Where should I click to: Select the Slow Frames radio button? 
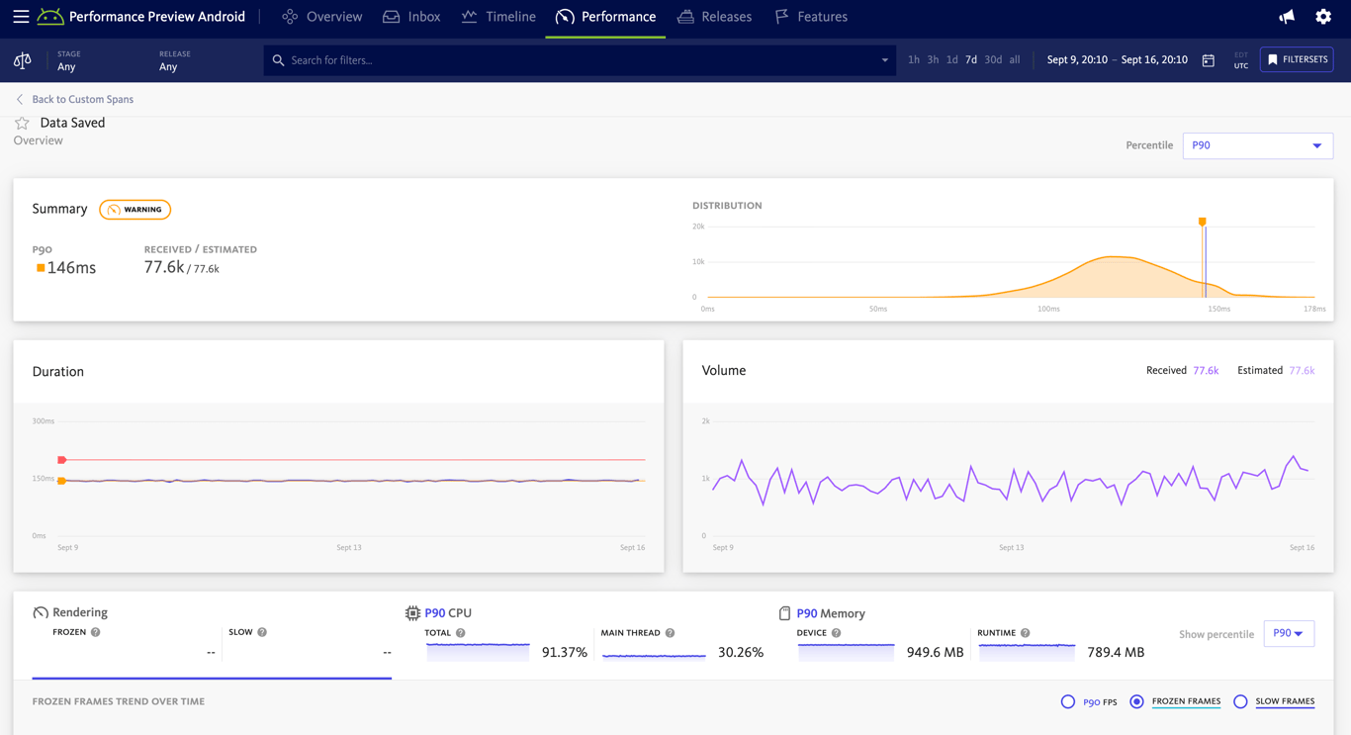tap(1240, 701)
